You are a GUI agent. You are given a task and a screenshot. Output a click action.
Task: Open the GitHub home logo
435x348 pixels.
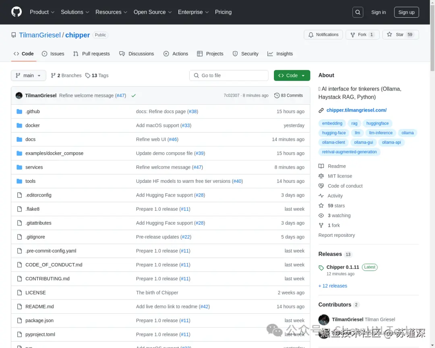17,12
